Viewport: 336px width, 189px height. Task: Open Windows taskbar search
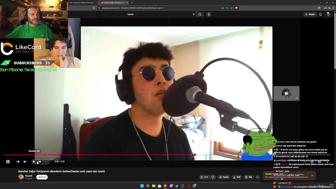[148, 186]
